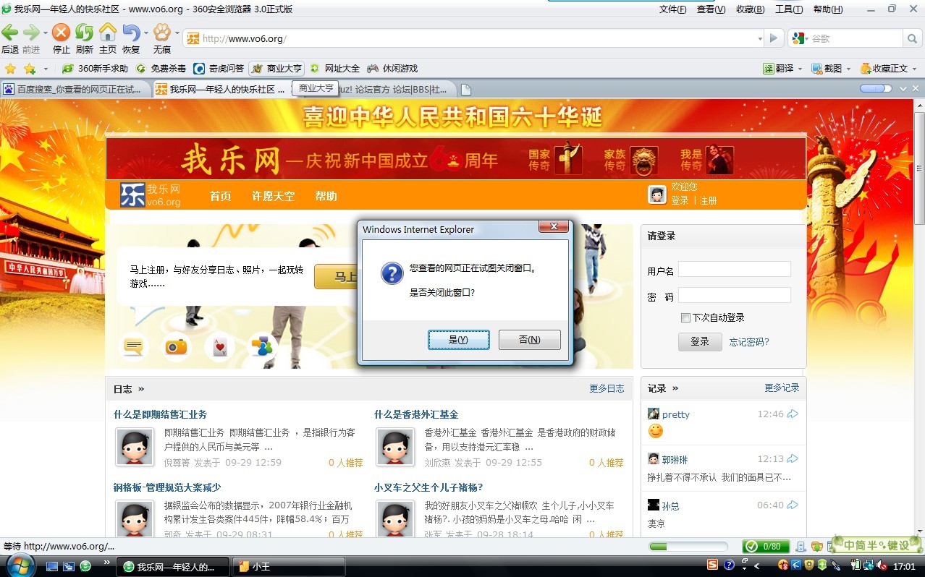The image size is (925, 577).
Task: Click the 密码 input field
Action: [x=734, y=295]
